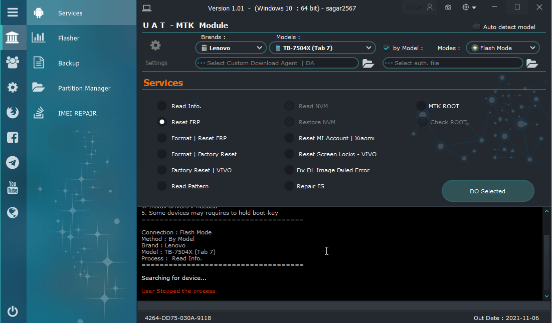Image resolution: width=552 pixels, height=323 pixels.
Task: Go to Partition Manager section
Action: point(84,88)
